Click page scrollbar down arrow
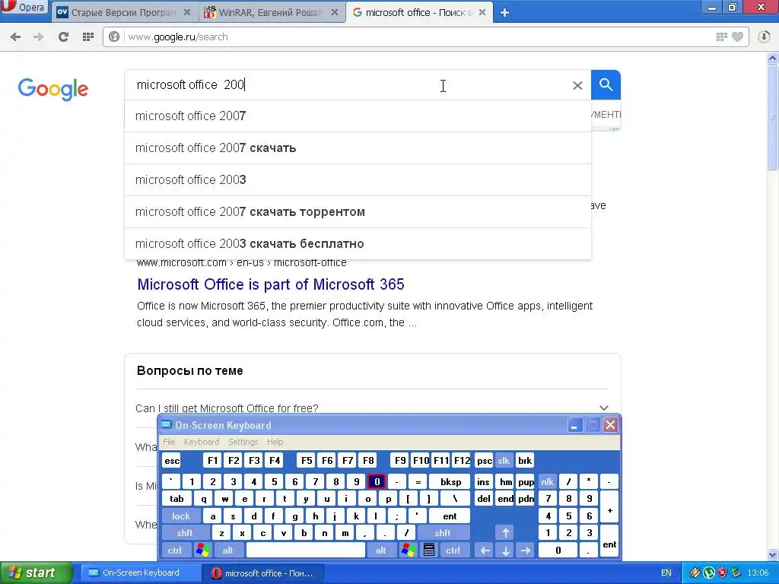 [773, 554]
